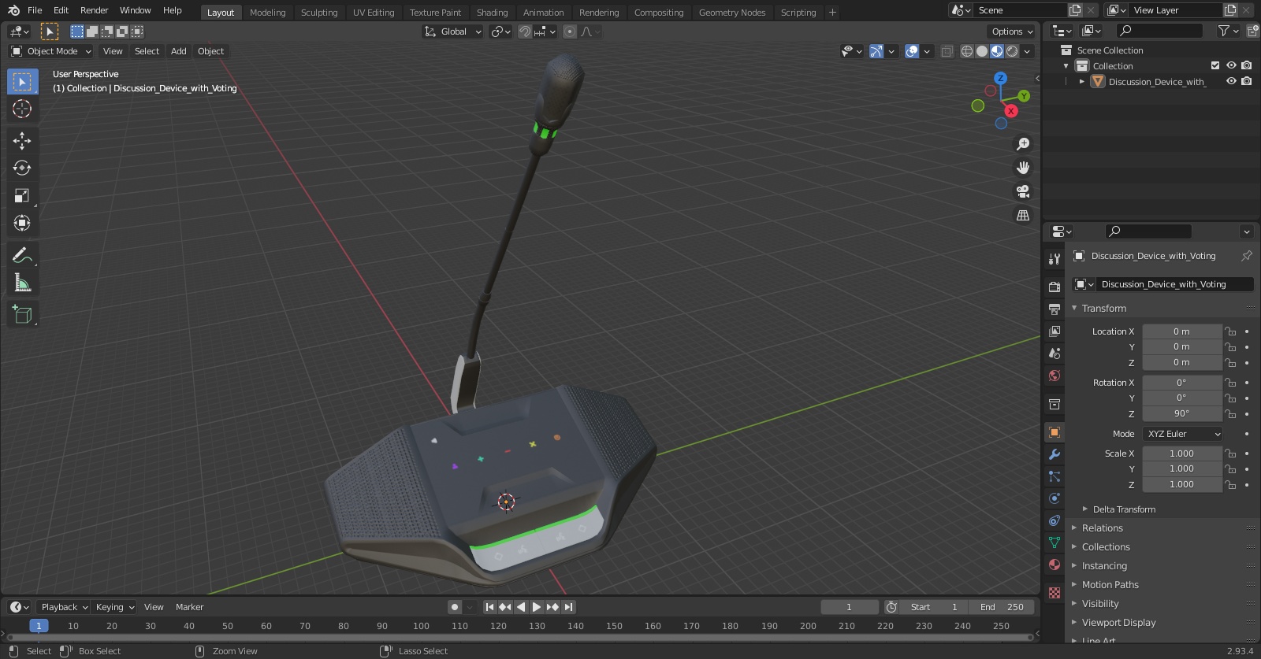Open the Material properties tab
1261x659 pixels.
pyautogui.click(x=1055, y=565)
